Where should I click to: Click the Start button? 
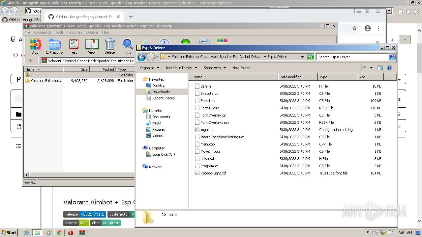9,233
